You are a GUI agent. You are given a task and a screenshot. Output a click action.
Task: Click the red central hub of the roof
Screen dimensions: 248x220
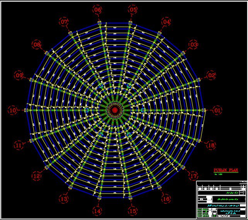tap(115, 110)
